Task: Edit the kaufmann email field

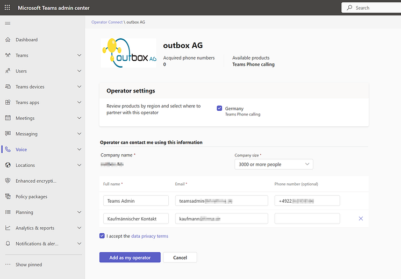Action: click(221, 219)
